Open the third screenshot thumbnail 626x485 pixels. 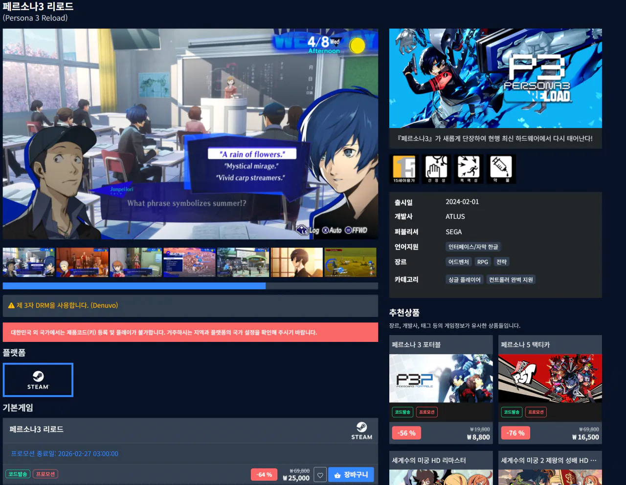(136, 262)
